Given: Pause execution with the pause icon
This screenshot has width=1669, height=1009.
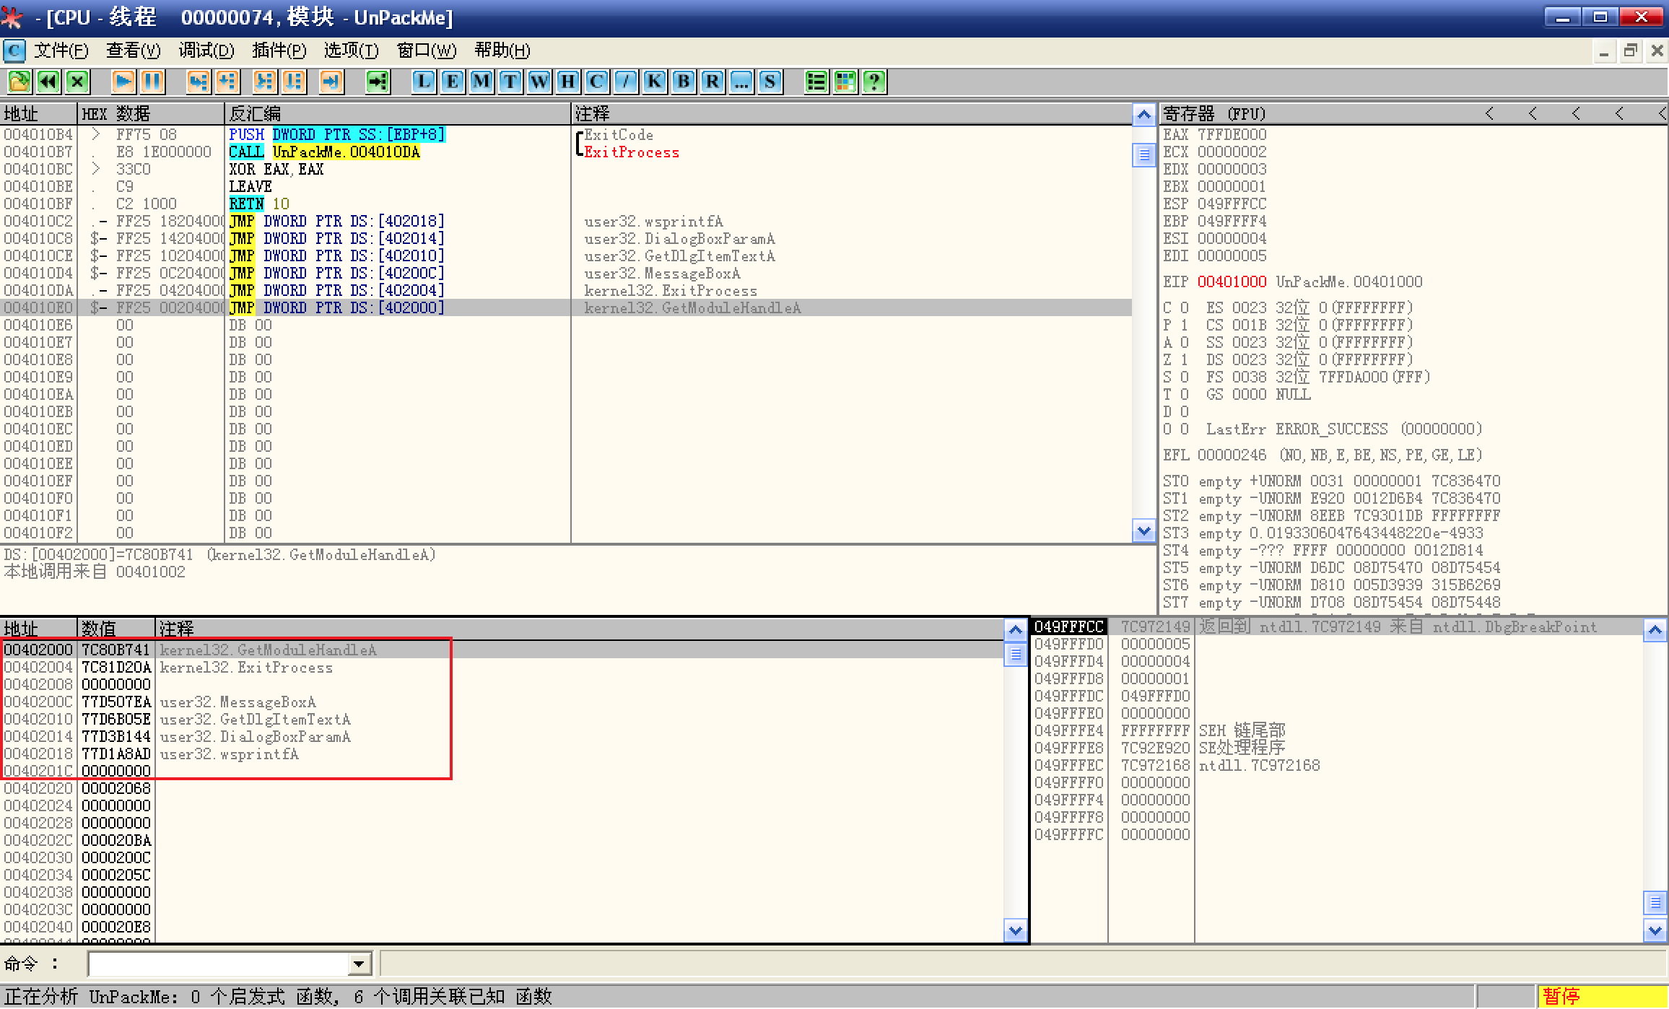Looking at the screenshot, I should [152, 82].
